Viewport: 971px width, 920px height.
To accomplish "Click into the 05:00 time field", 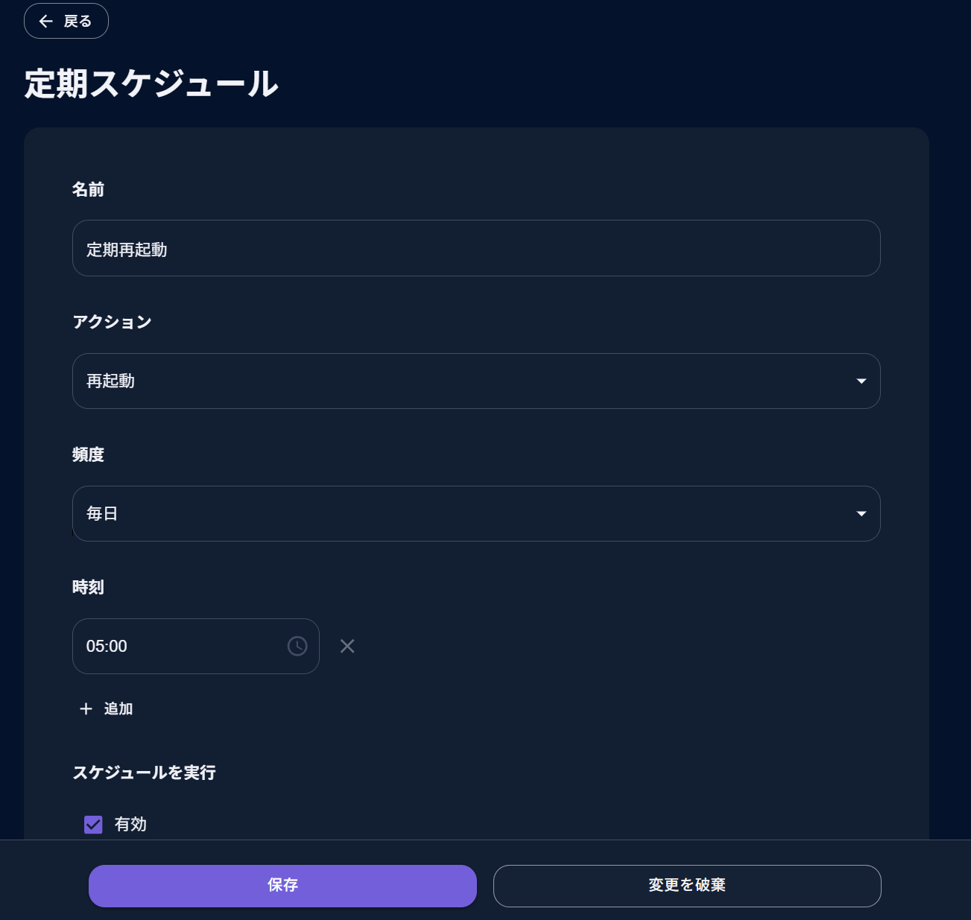I will 196,646.
